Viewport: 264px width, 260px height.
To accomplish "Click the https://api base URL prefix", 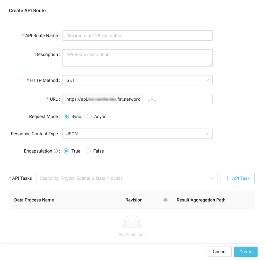I will pyautogui.click(x=103, y=99).
